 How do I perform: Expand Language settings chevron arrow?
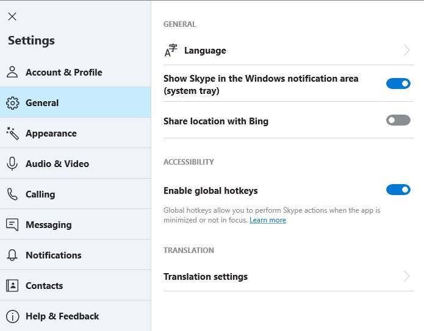pyautogui.click(x=406, y=50)
